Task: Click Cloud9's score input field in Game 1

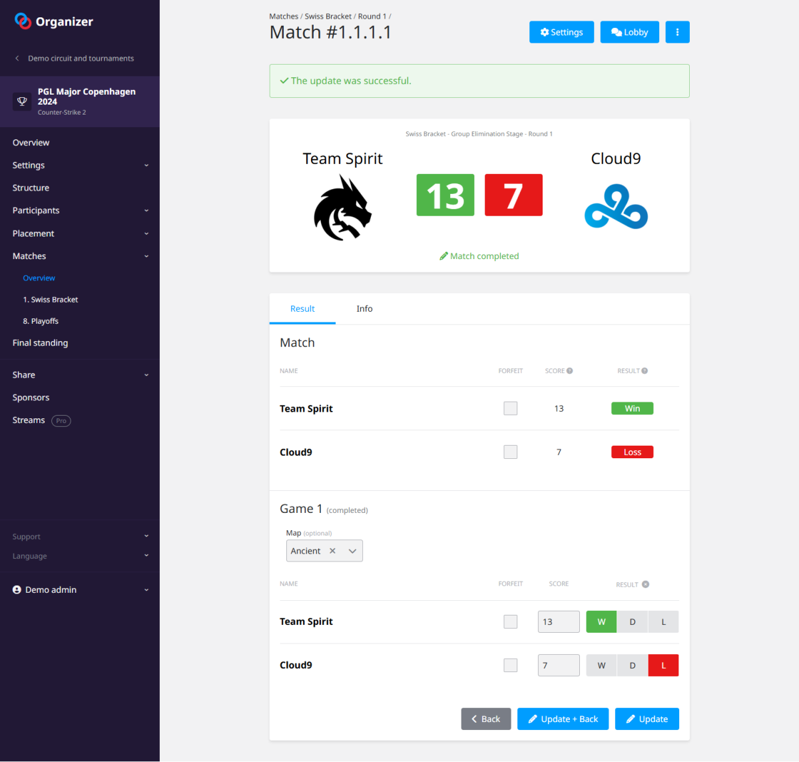Action: [558, 665]
